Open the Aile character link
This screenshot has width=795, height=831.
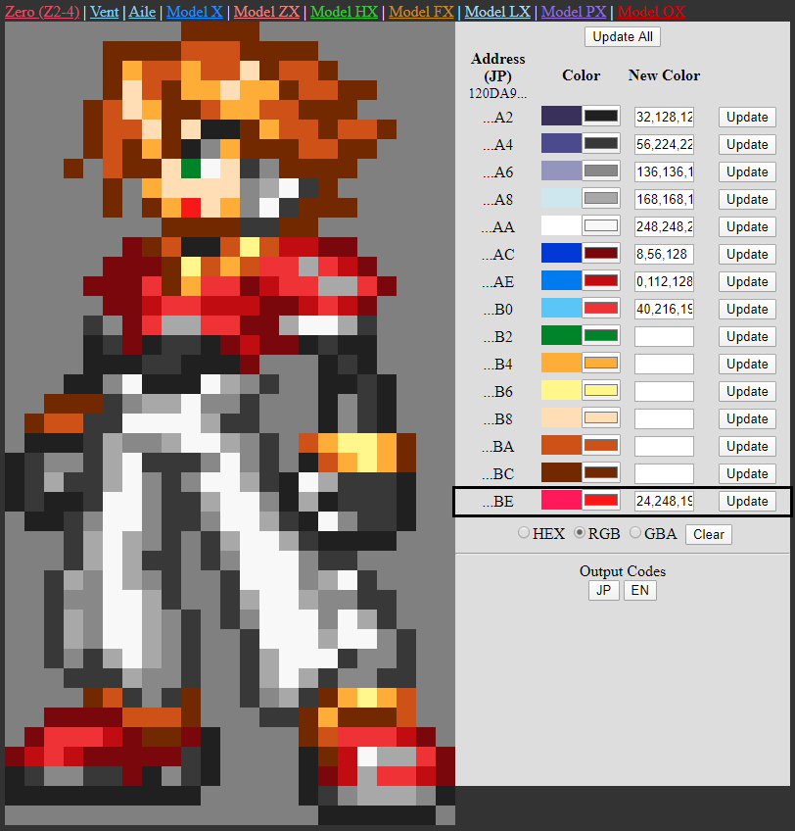[142, 11]
